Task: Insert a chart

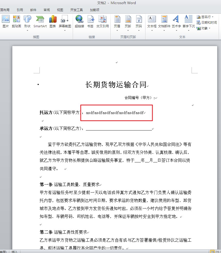Action: coord(53,21)
